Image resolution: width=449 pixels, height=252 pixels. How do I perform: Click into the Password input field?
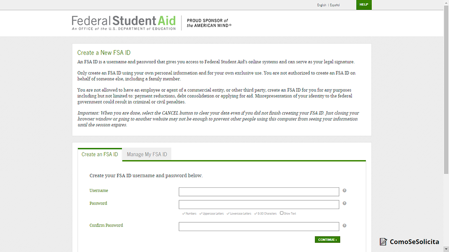tap(259, 204)
